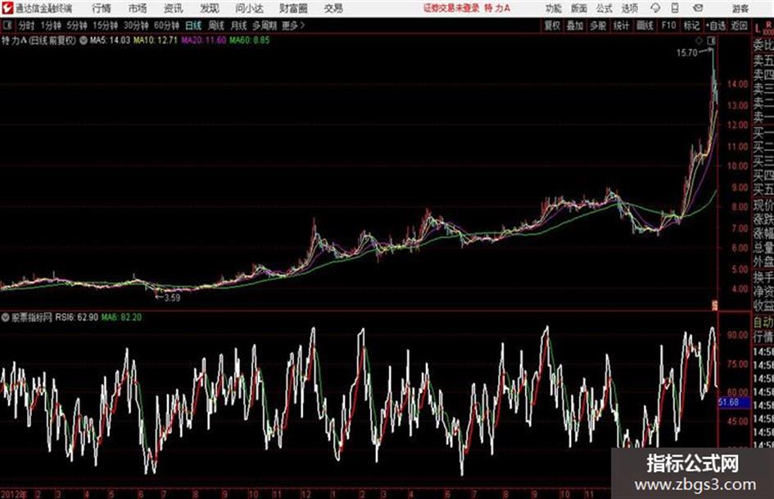
Task: Toggle the panel icon left of 分时
Action: pos(7,25)
